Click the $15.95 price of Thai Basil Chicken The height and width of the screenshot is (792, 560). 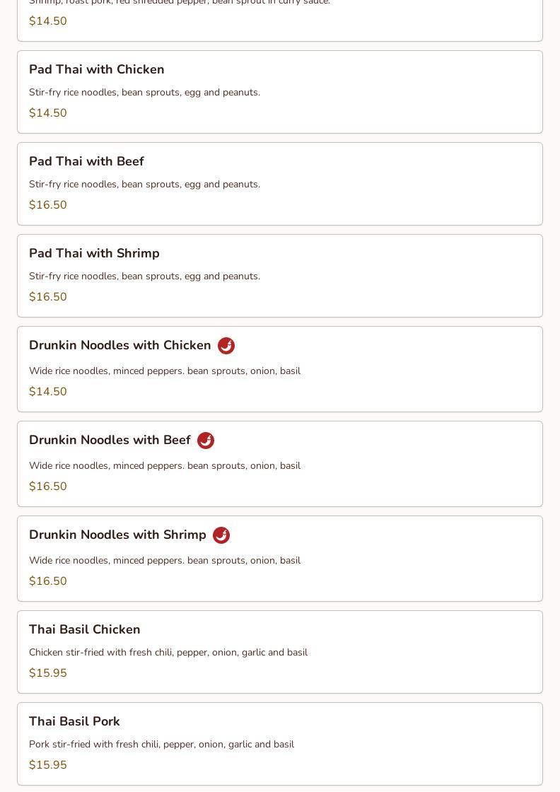(x=48, y=672)
